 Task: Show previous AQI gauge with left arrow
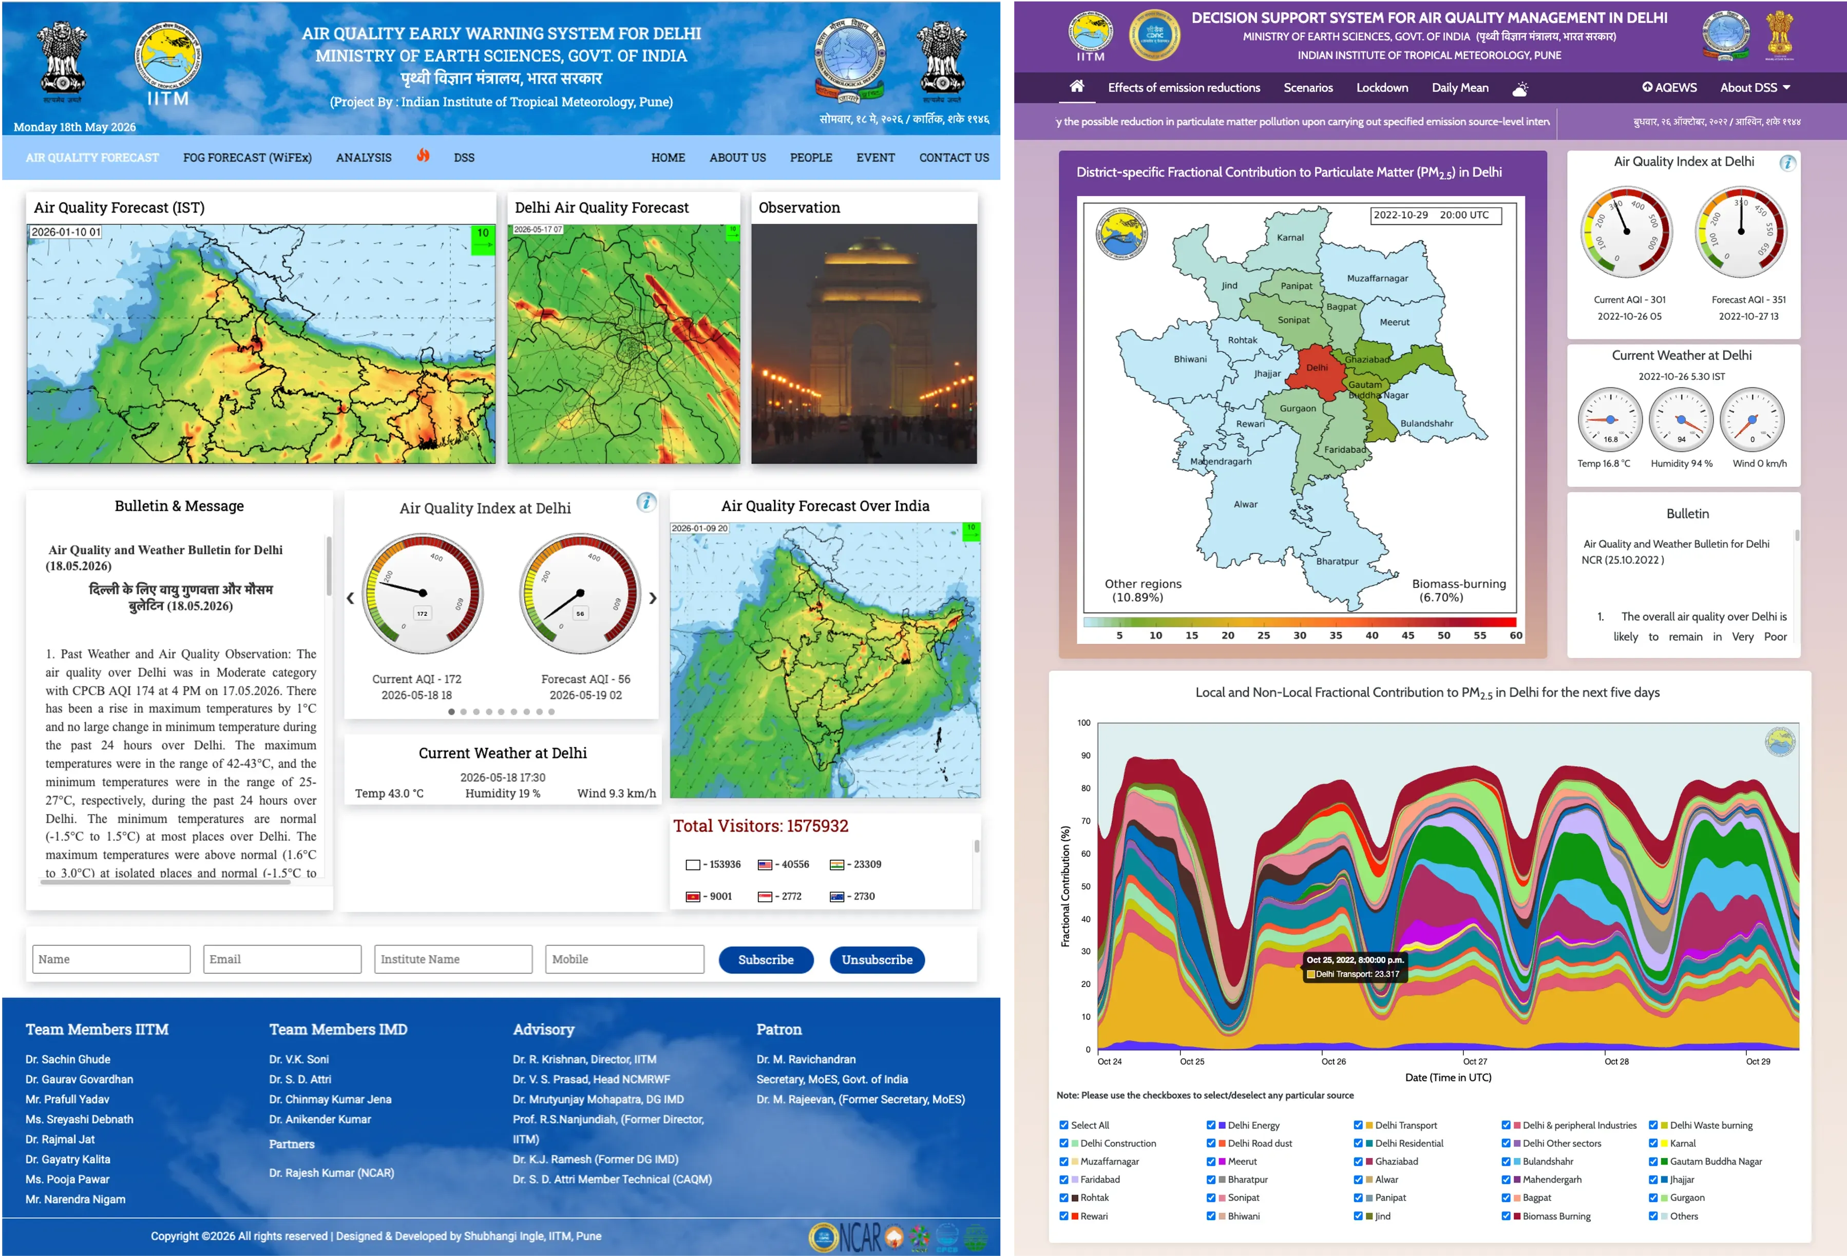[351, 598]
